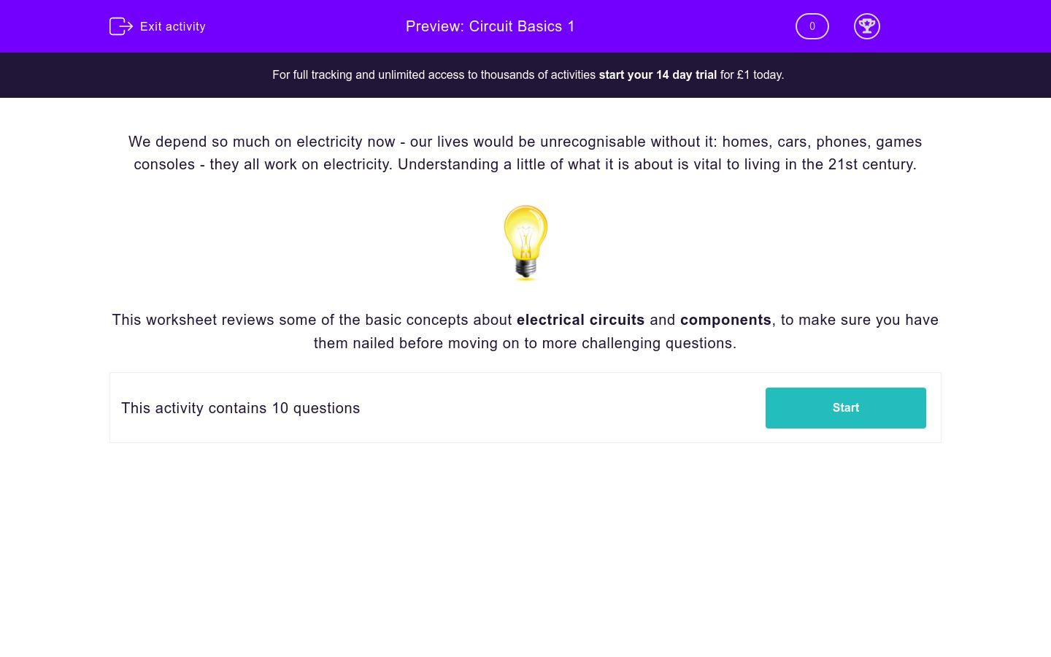Click the score counter showing 0
Screen dimensions: 1051x657
point(812,26)
